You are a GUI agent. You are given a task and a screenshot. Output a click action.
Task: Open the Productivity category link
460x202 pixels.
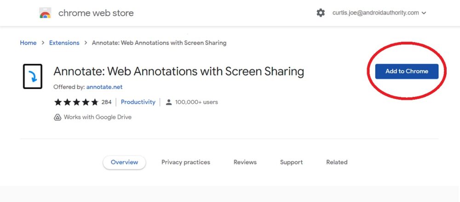coord(138,102)
